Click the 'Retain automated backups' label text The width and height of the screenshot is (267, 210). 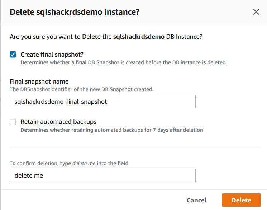click(x=58, y=122)
